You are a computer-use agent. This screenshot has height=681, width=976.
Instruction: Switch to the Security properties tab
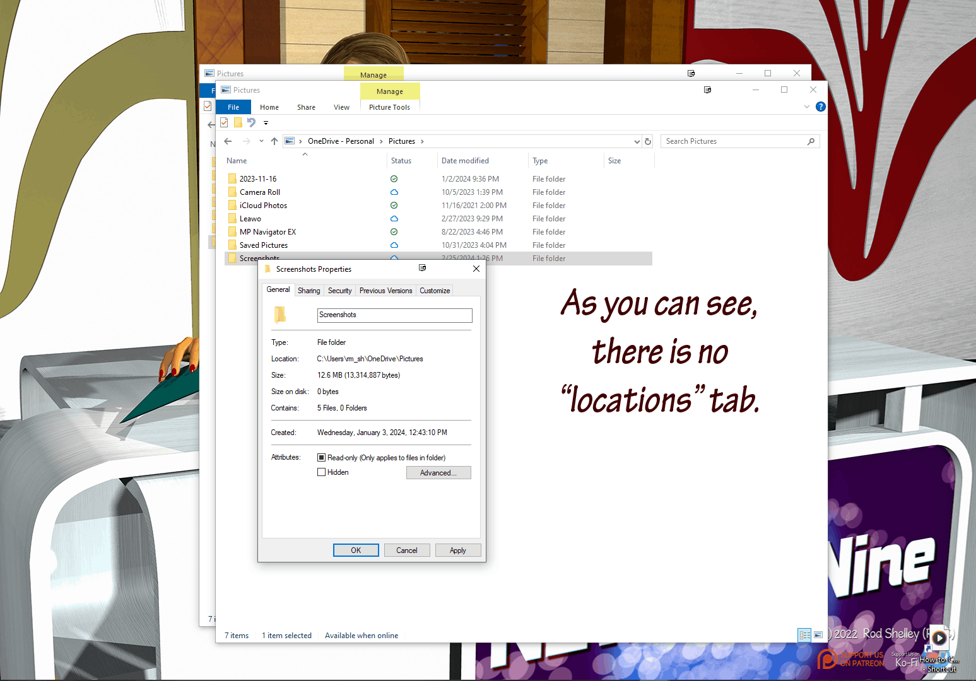339,291
